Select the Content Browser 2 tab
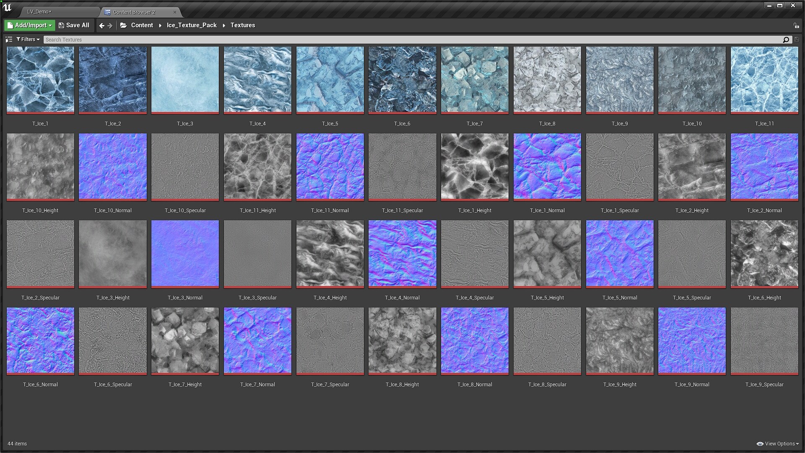Screen dimensions: 805x453 point(134,12)
